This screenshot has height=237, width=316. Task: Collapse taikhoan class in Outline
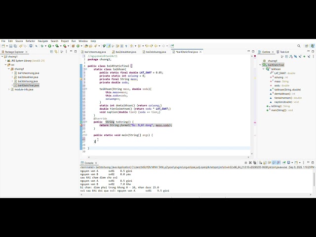tap(263, 69)
